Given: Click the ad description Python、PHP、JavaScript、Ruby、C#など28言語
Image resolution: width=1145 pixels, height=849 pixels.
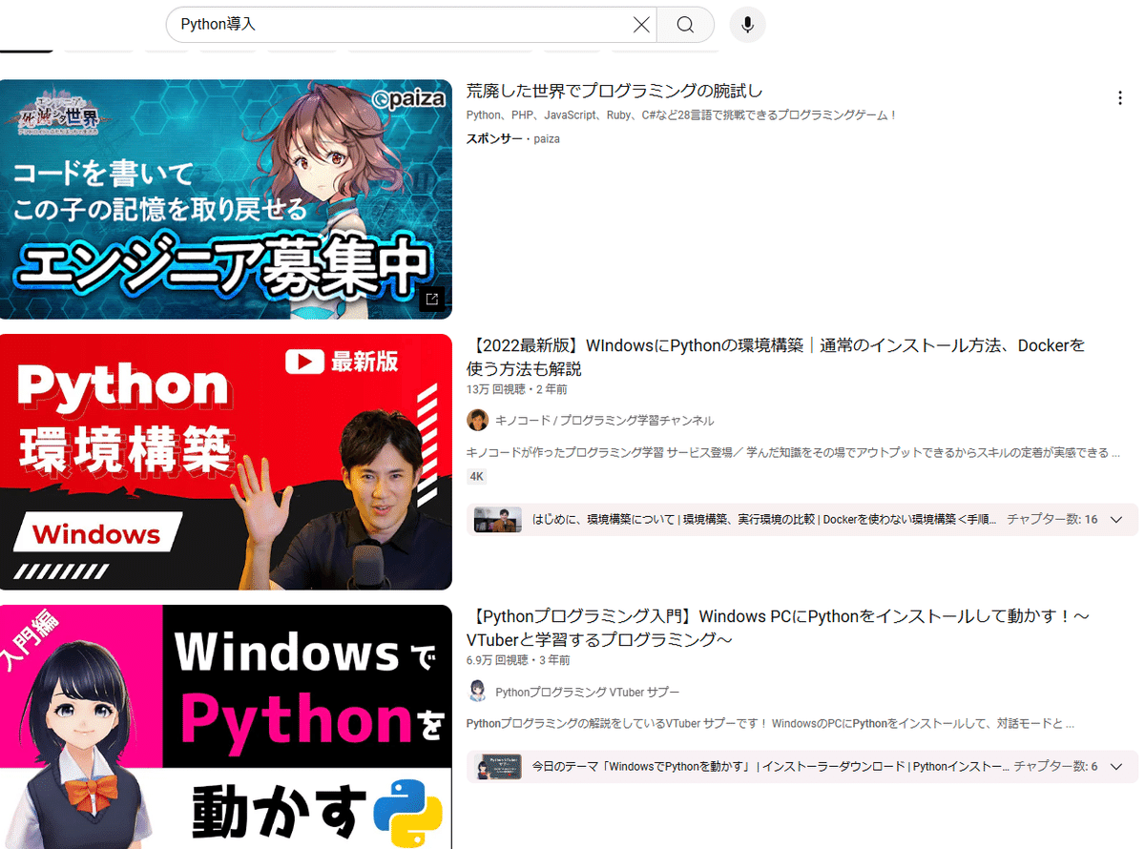Looking at the screenshot, I should [x=681, y=115].
